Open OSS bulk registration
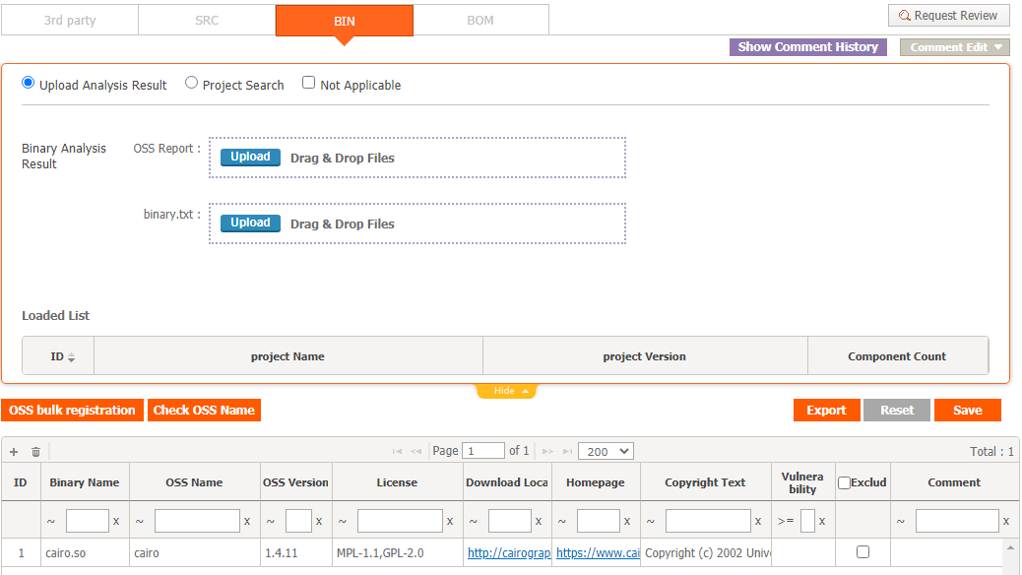 (x=72, y=410)
